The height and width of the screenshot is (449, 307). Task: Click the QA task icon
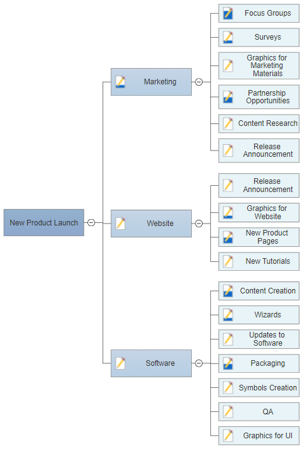point(228,411)
